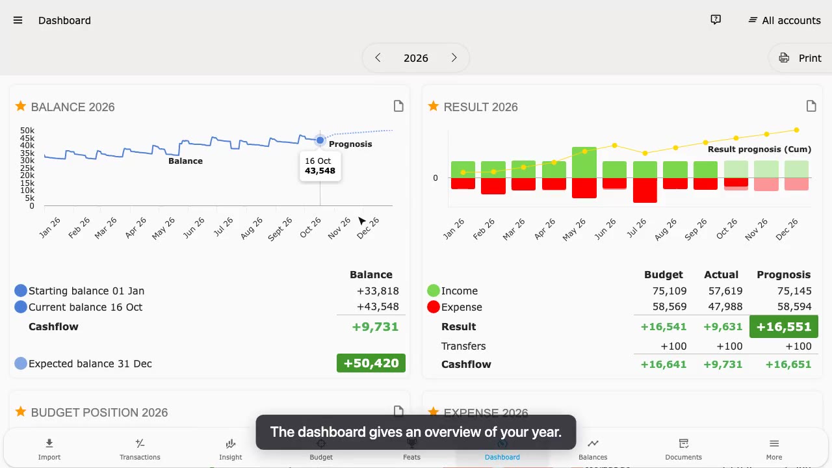Print the dashboard
The image size is (832, 468).
tap(800, 58)
